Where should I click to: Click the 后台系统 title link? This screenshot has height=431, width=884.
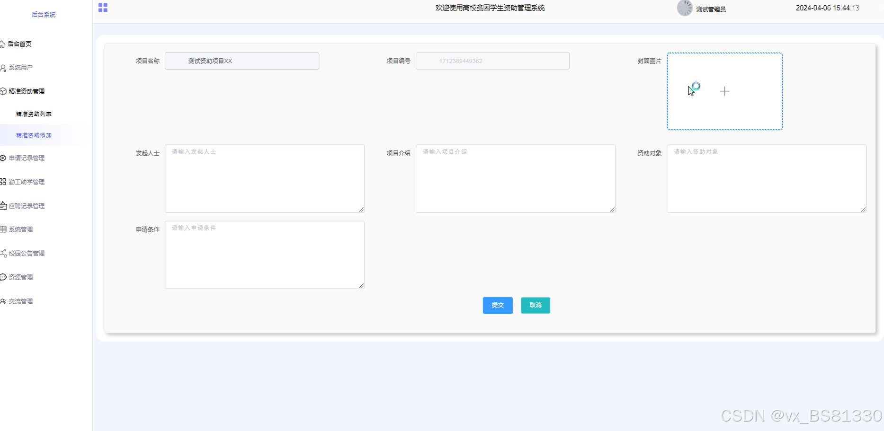pyautogui.click(x=44, y=15)
